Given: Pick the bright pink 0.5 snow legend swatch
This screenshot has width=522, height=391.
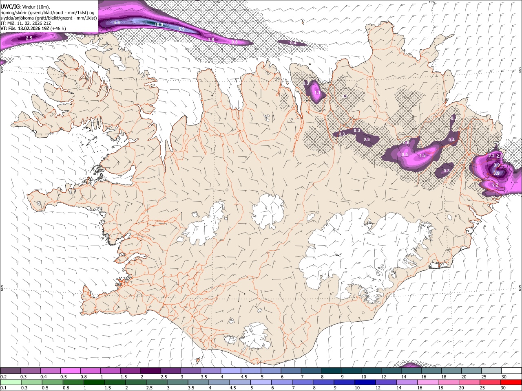Looking at the screenshot, I should (70, 371).
